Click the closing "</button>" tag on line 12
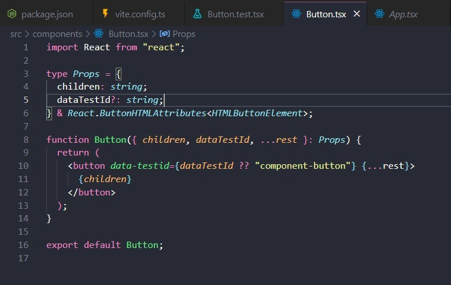The width and height of the screenshot is (451, 285). click(91, 193)
